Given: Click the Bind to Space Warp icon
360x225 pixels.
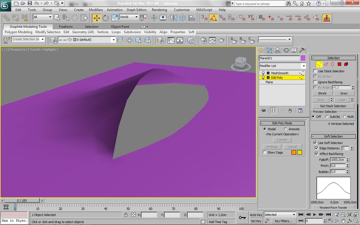Looking at the screenshot, I should [x=25, y=18].
